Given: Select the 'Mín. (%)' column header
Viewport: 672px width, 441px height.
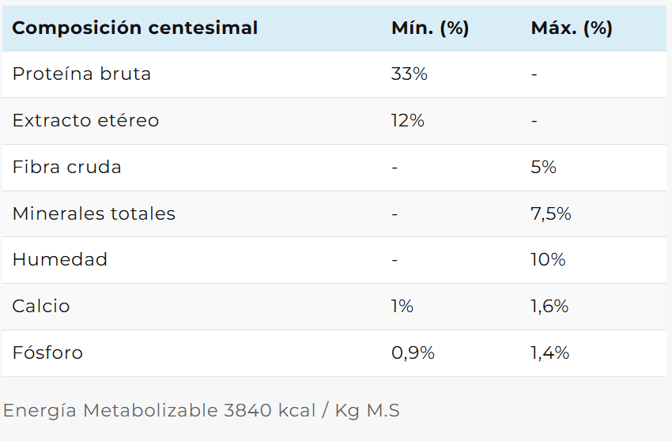Looking at the screenshot, I should (430, 28).
